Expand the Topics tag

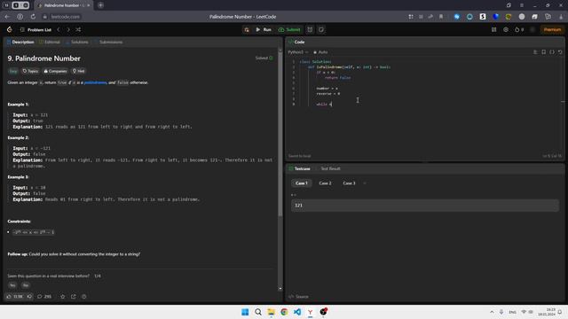(x=30, y=71)
